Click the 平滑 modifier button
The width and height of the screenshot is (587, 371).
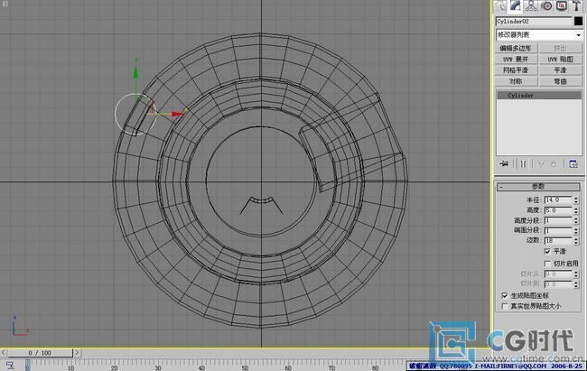point(561,70)
